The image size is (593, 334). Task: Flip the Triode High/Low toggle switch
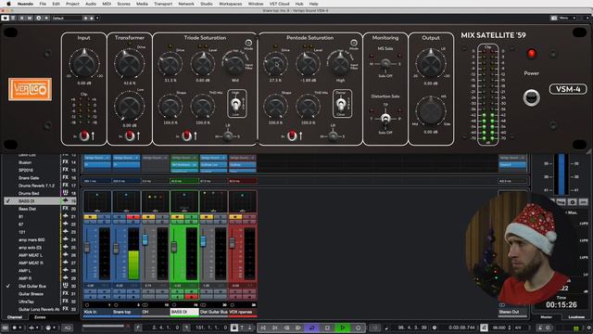coord(236,104)
